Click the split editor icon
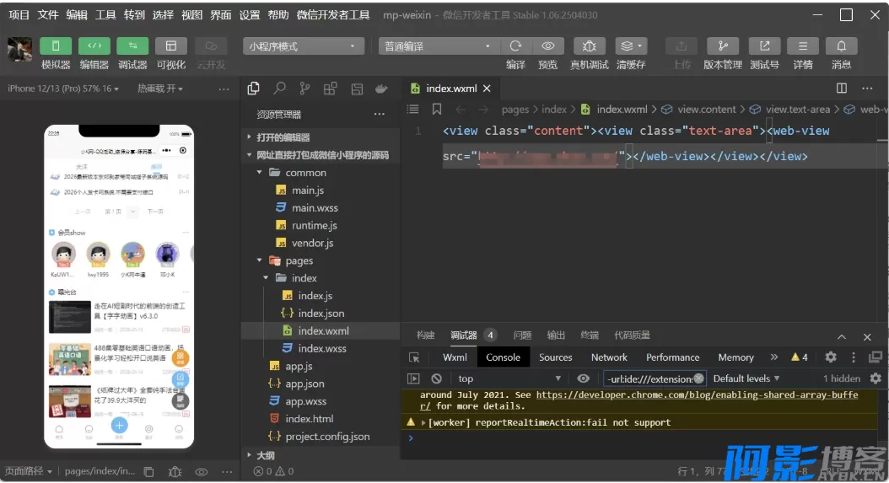Viewport: 889px width, 483px height. 841,88
